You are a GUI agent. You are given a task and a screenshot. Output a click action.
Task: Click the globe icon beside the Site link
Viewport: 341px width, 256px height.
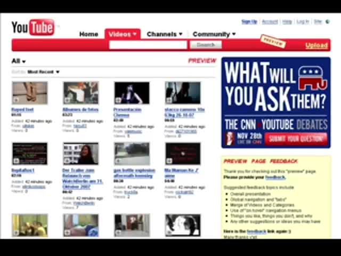tap(327, 22)
